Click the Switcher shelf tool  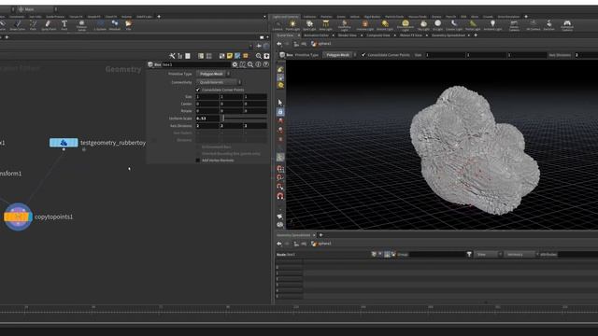pos(548,25)
